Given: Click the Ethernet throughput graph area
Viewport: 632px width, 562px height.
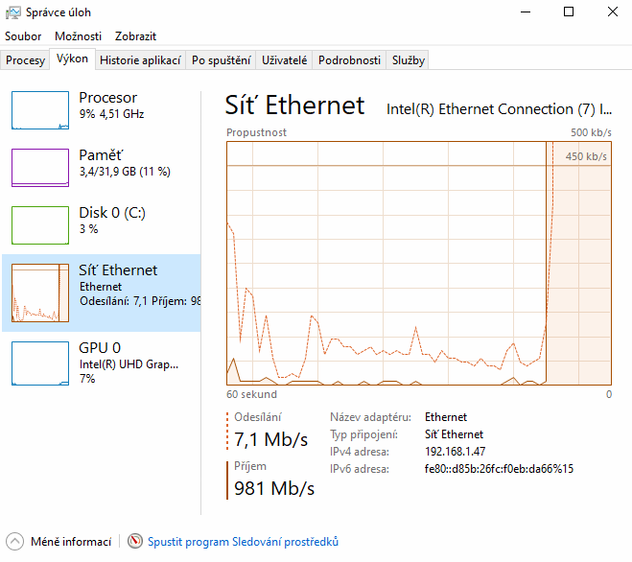Looking at the screenshot, I should click(x=418, y=262).
